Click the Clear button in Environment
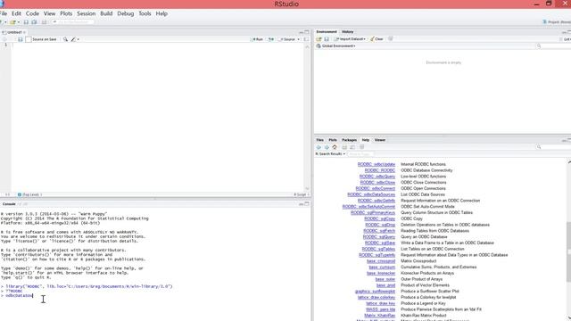The image size is (571, 321). tap(377, 39)
